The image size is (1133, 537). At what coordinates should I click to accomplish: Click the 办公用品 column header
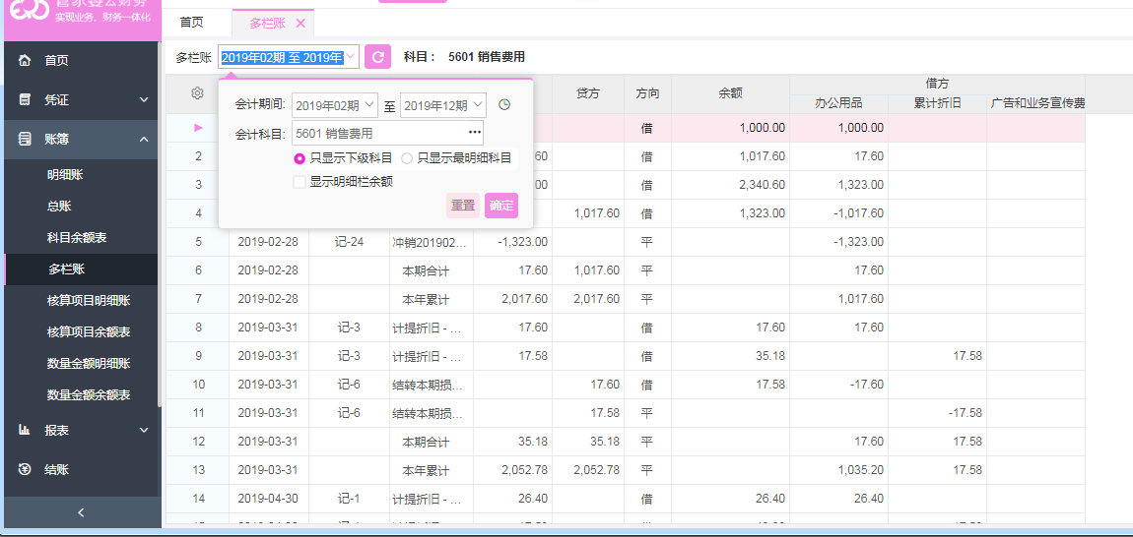coord(838,104)
